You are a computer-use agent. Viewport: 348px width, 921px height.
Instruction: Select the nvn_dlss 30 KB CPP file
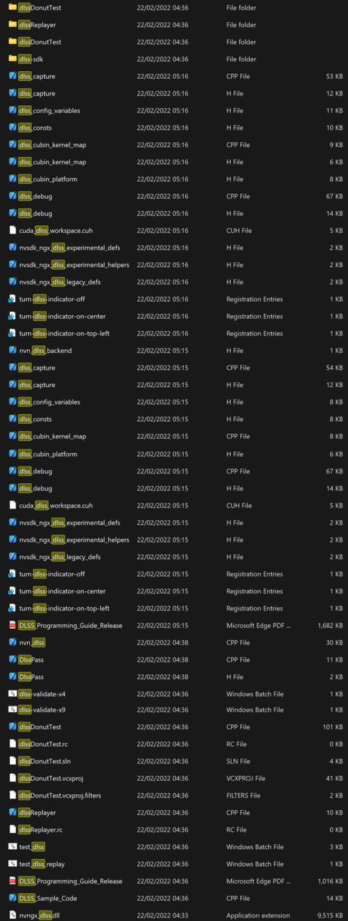click(174, 642)
